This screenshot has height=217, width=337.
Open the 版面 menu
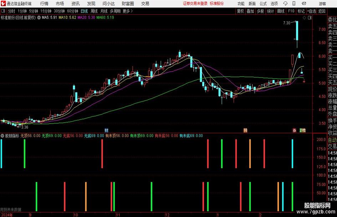tap(252, 4)
